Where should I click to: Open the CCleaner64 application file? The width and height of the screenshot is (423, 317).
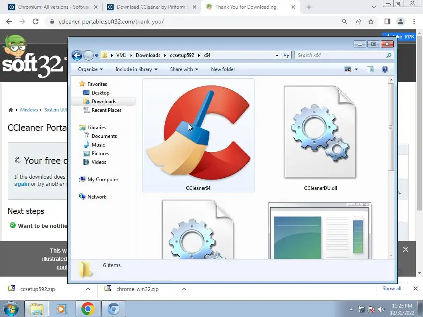(198, 135)
